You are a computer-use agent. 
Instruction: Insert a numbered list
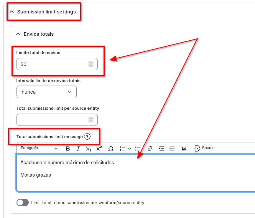(x=123, y=149)
